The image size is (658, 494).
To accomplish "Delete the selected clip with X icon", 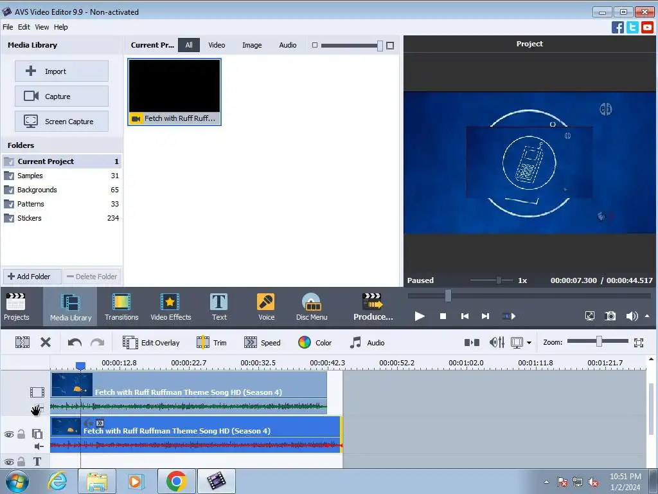I will pyautogui.click(x=46, y=342).
